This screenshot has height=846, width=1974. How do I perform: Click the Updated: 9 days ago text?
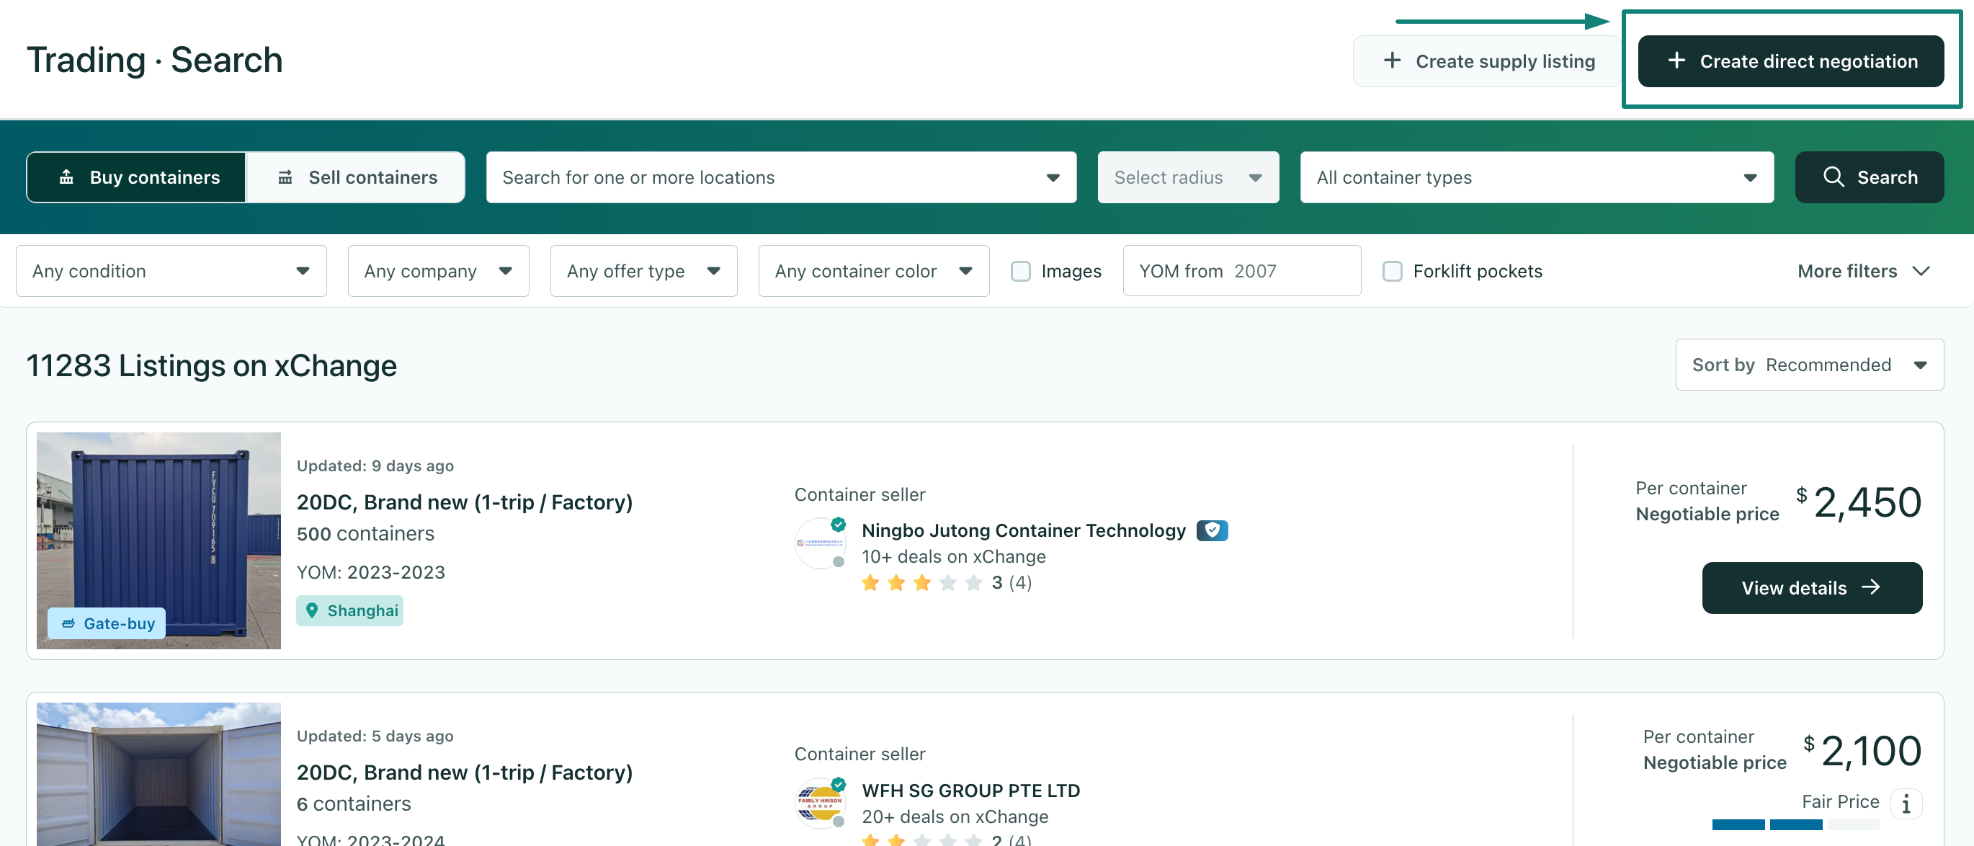pyautogui.click(x=375, y=466)
